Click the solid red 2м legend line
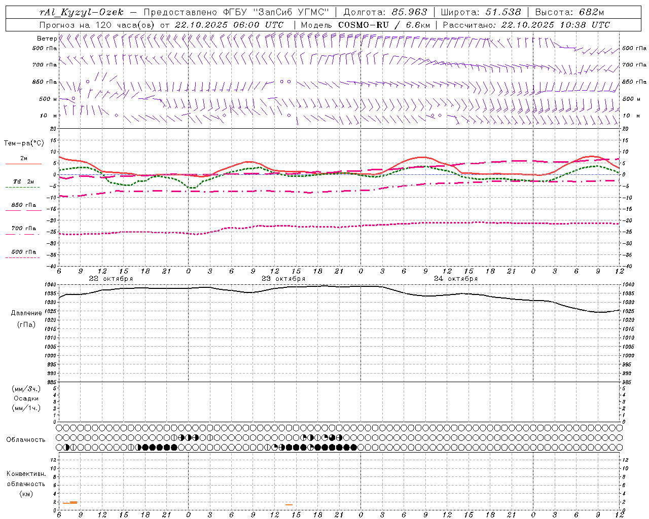 point(23,164)
